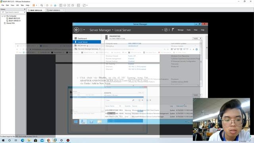
Task: Open power options dropdown beside pause
Action: 36,5
